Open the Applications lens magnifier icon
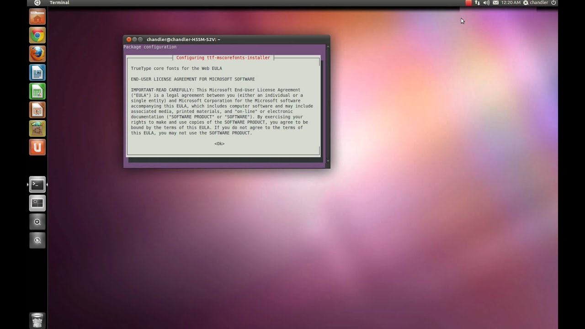The width and height of the screenshot is (585, 329). [x=37, y=222]
